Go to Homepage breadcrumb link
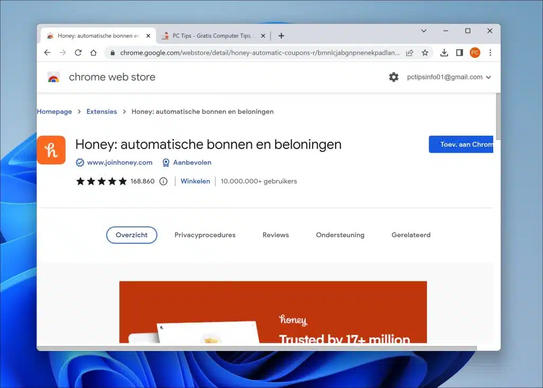543x388 pixels. point(55,111)
